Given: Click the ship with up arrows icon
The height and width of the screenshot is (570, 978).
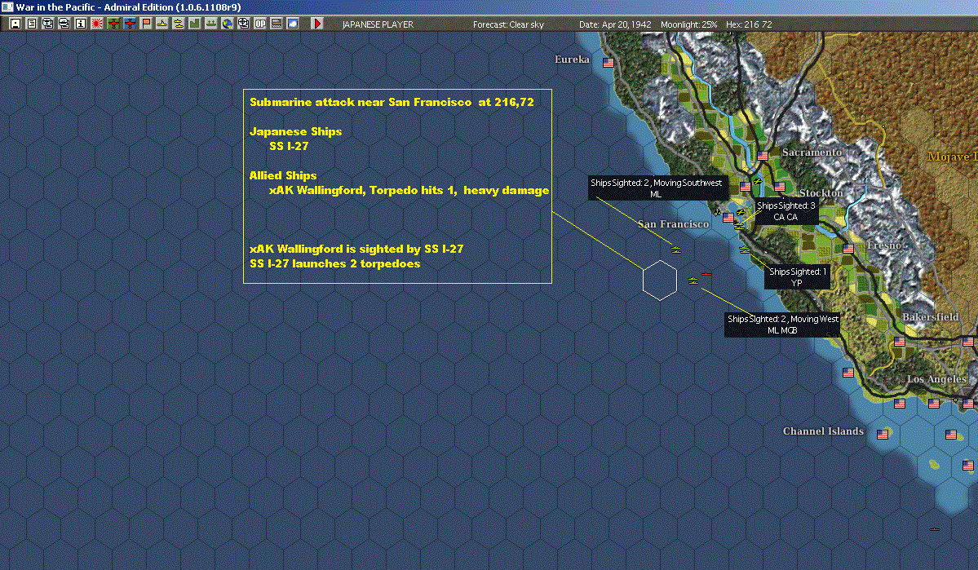Looking at the screenshot, I should pyautogui.click(x=210, y=24).
